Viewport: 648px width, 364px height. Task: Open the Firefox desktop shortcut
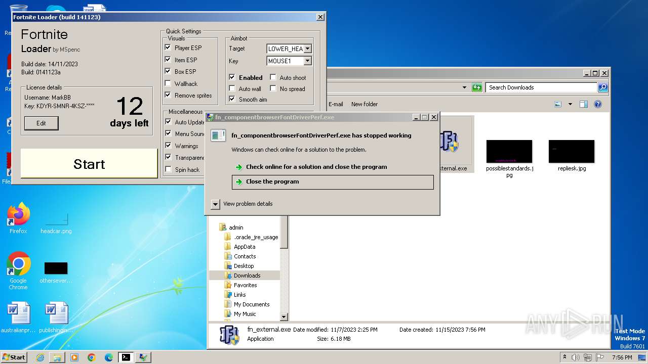point(18,218)
